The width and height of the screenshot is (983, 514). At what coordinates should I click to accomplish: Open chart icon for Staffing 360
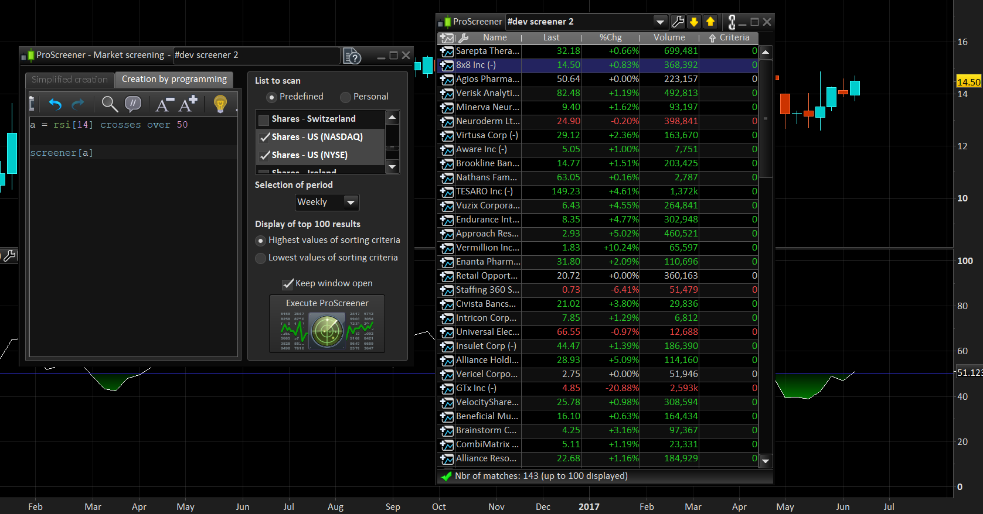(x=447, y=290)
